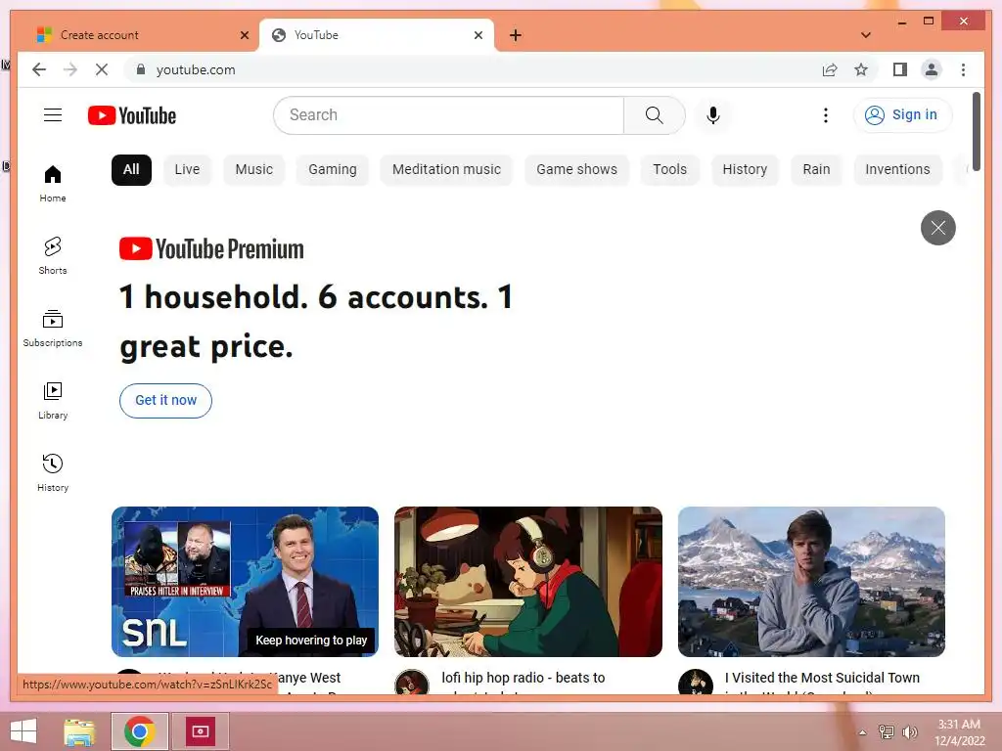Open Subscriptions in sidebar
Screen dimensions: 1002x751
click(53, 329)
